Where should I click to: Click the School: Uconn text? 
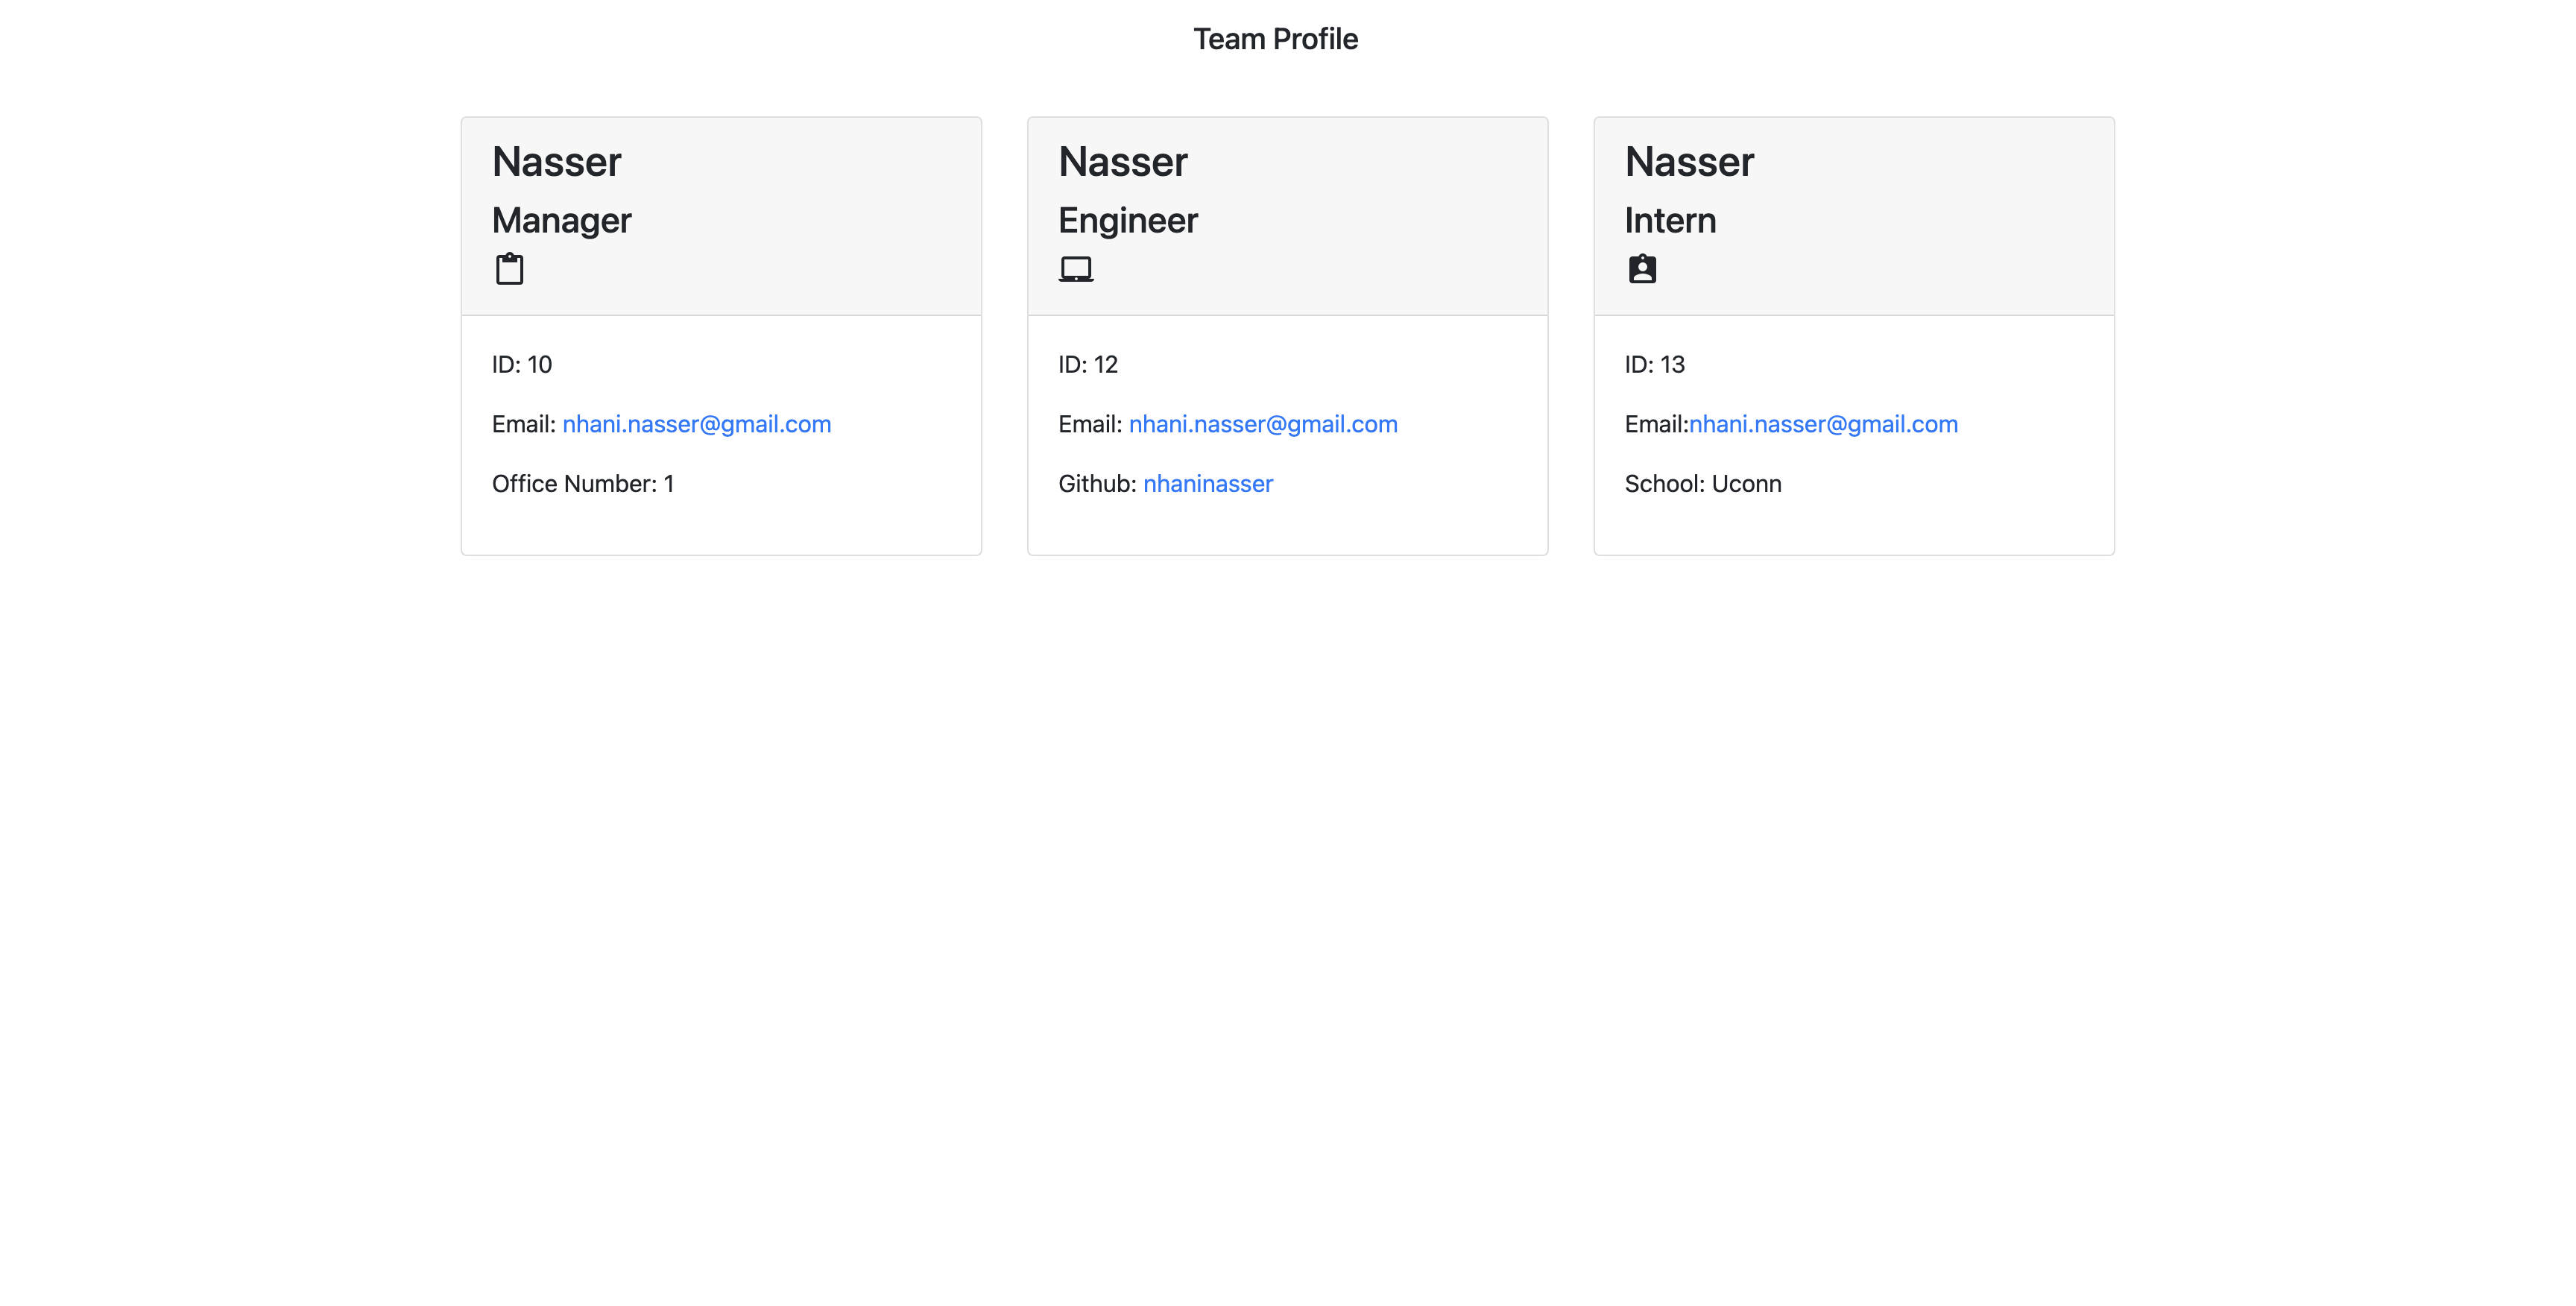[x=1703, y=483]
